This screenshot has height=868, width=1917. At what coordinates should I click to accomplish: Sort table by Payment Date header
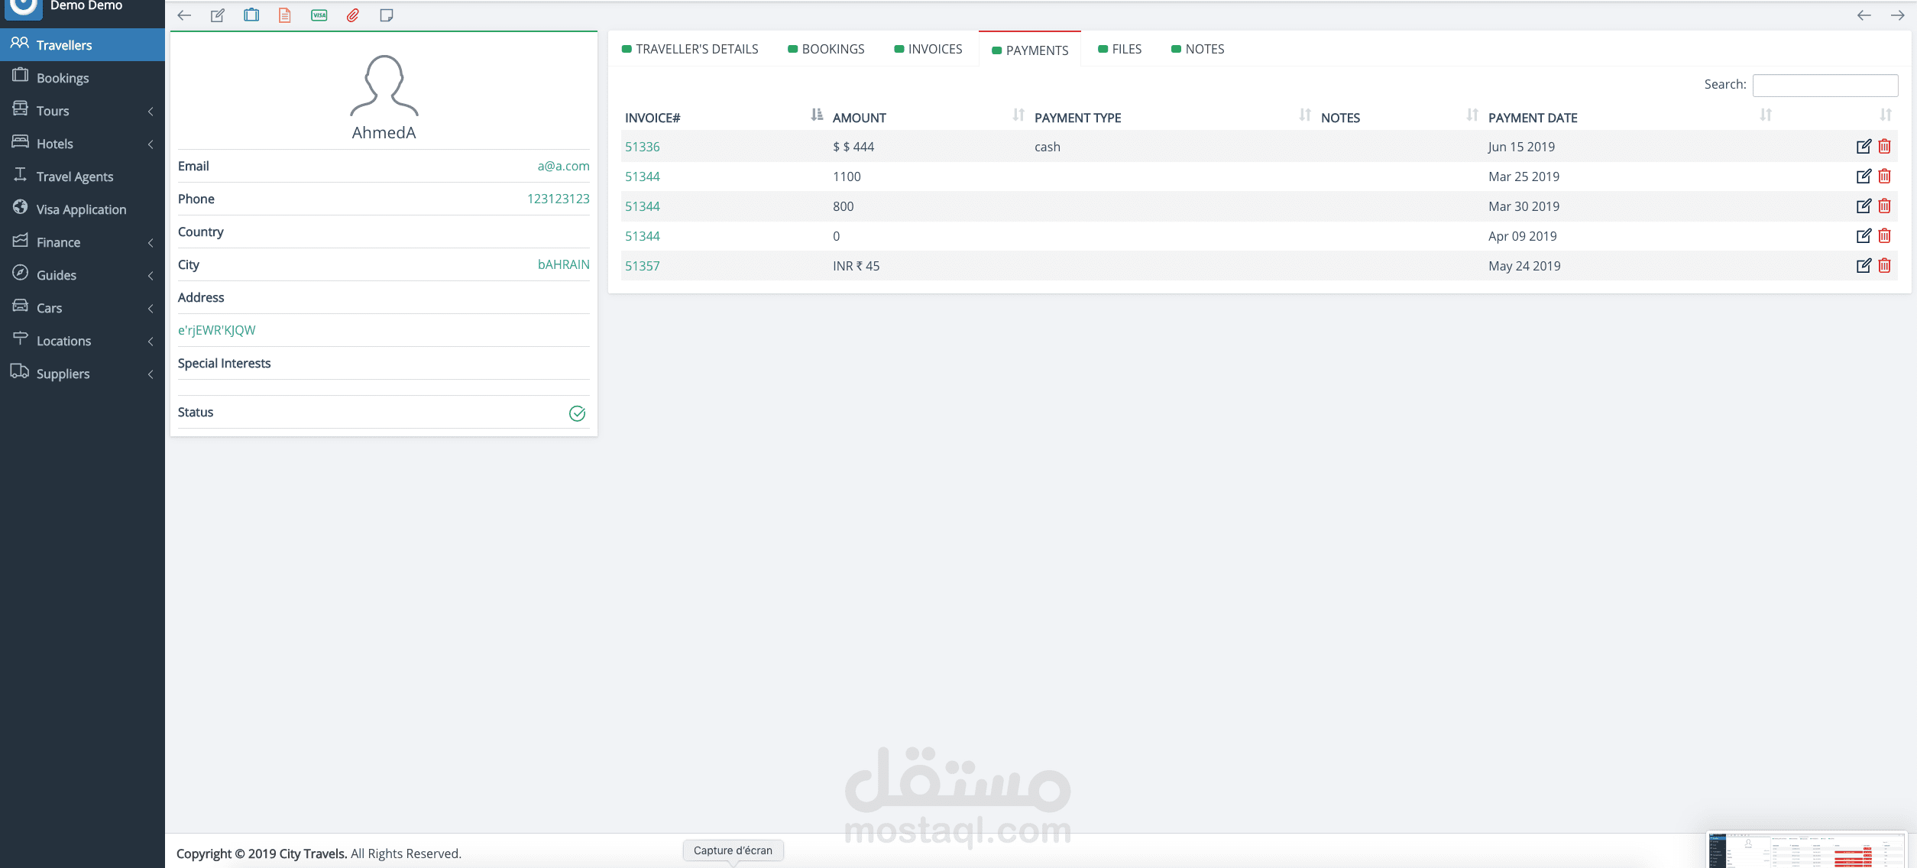click(x=1533, y=118)
